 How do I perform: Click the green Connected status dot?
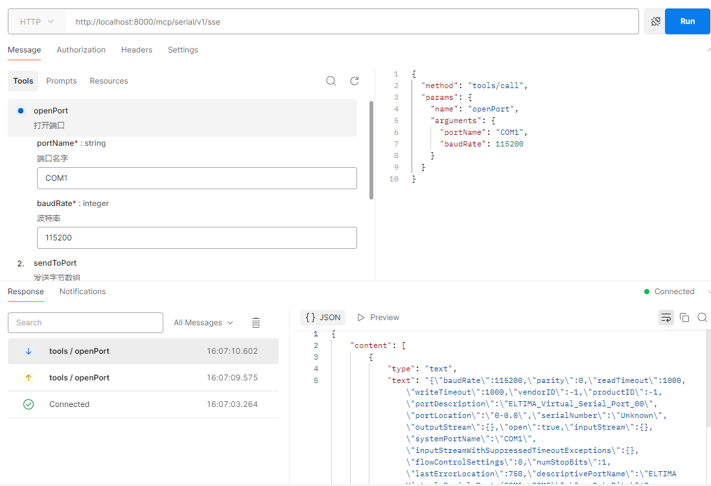(647, 292)
